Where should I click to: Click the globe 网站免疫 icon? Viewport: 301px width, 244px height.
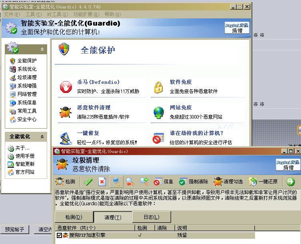tap(159, 113)
